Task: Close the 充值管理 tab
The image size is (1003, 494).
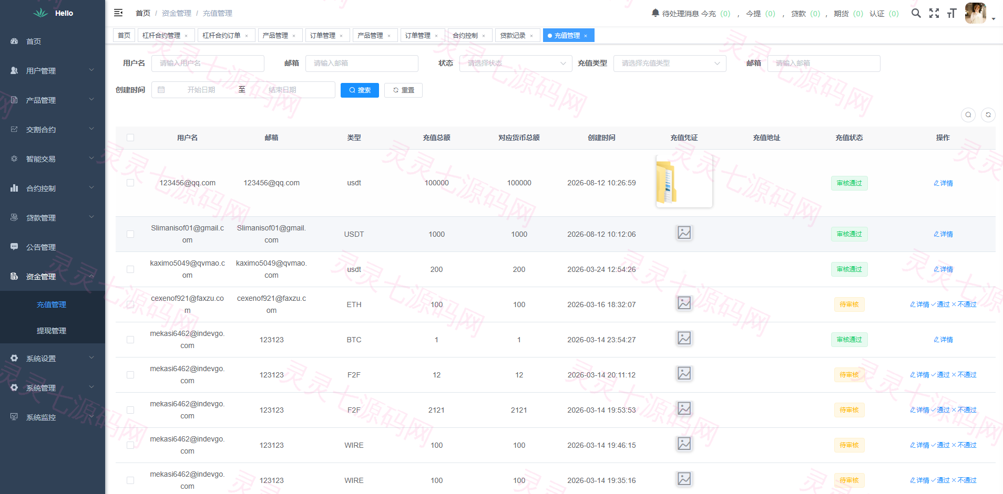Action: pos(586,36)
